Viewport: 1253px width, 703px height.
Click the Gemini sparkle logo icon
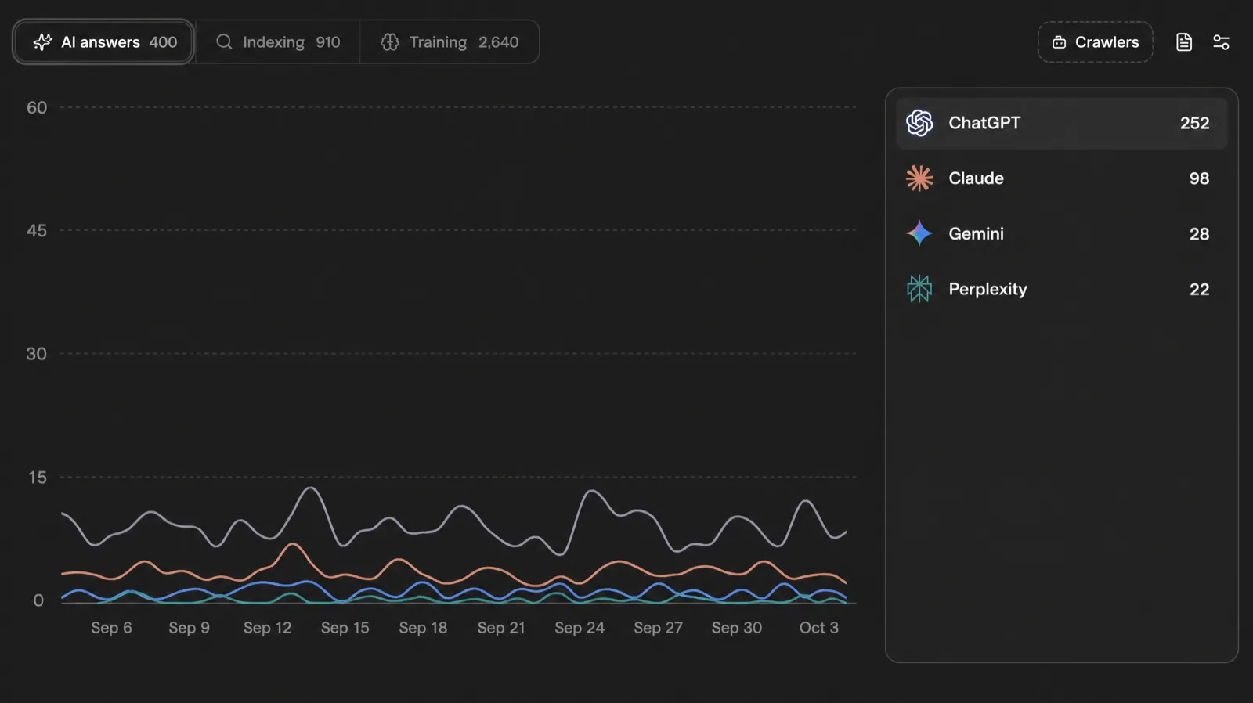coord(919,233)
